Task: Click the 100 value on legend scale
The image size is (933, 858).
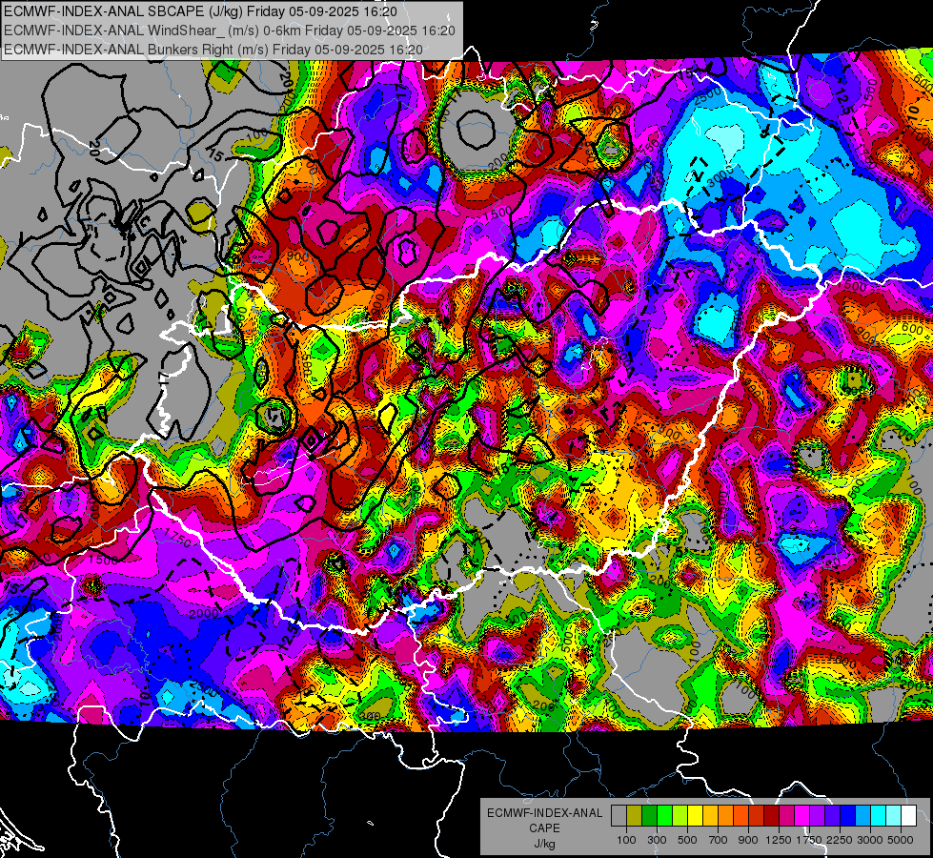Action: point(626,840)
